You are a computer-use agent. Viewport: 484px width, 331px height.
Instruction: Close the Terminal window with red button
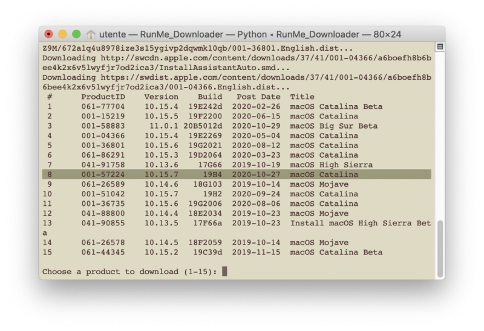click(x=48, y=34)
